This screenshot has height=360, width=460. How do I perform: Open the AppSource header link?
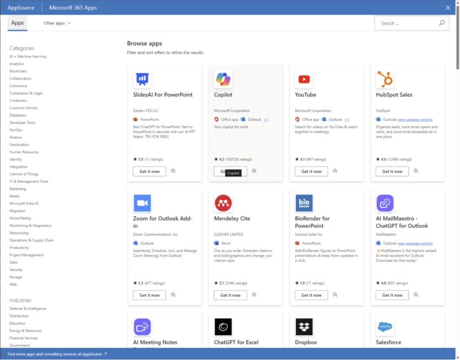(21, 8)
